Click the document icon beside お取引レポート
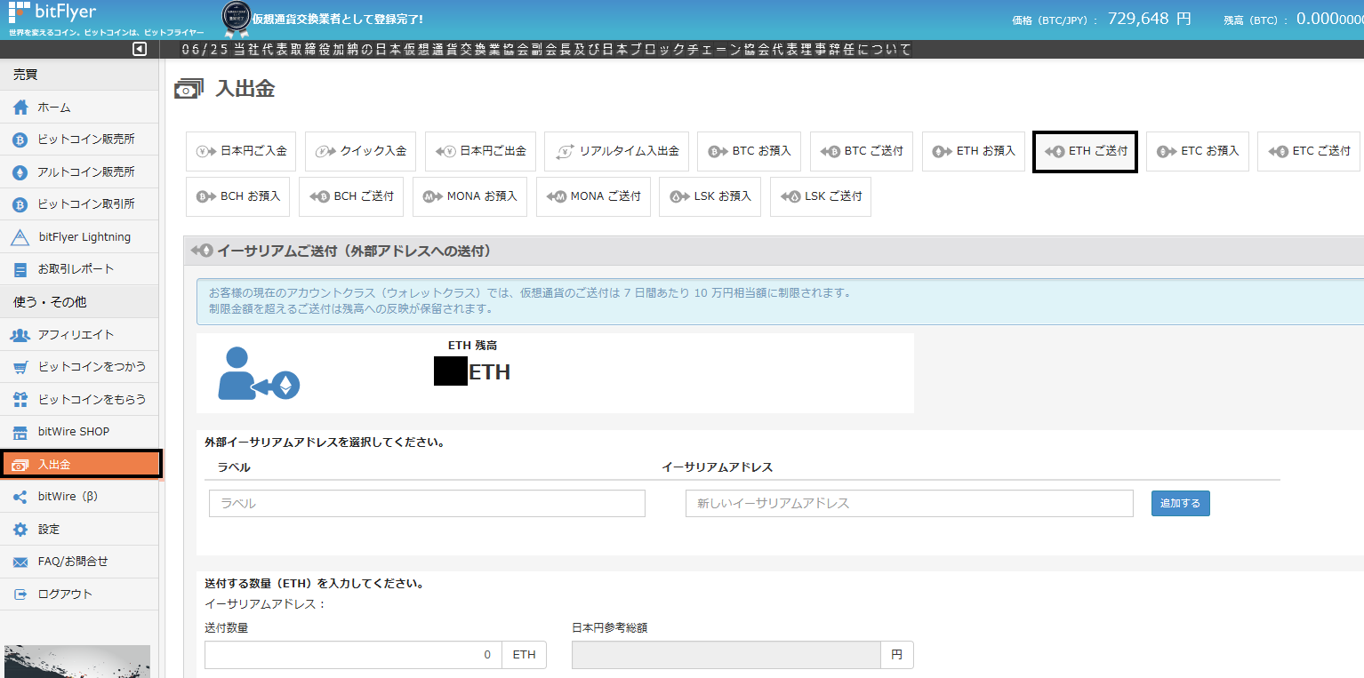The width and height of the screenshot is (1364, 678). pos(20,269)
